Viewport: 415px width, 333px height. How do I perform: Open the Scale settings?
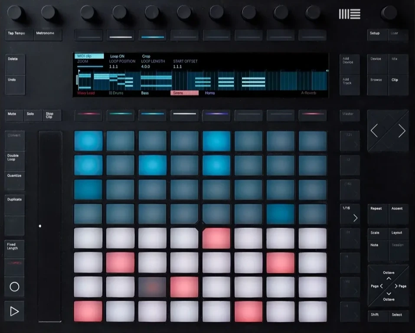tap(378, 234)
